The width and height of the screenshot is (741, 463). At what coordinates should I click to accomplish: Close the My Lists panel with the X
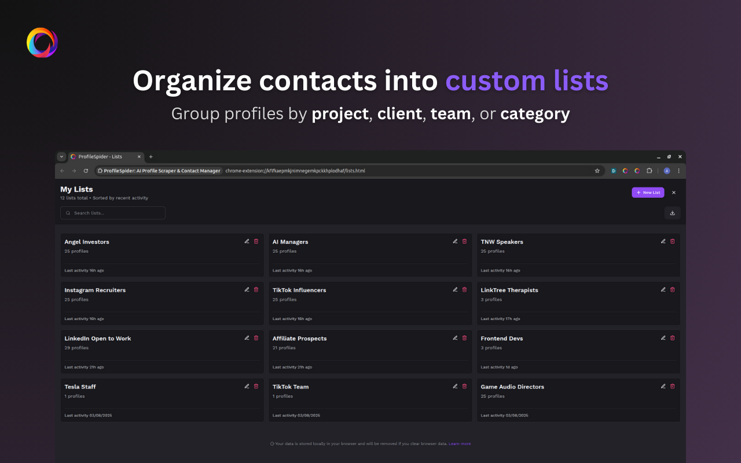point(673,192)
